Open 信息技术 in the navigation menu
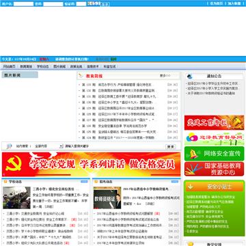 [x=93, y=66]
